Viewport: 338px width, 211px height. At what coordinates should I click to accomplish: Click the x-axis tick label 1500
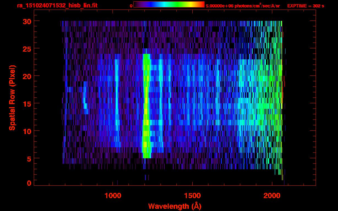[192, 196]
